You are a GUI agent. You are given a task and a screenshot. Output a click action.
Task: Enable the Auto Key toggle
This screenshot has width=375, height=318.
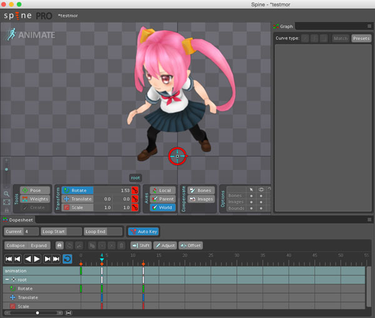[143, 231]
